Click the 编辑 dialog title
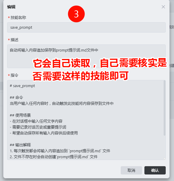The width and height of the screenshot is (174, 181). coord(11,7)
